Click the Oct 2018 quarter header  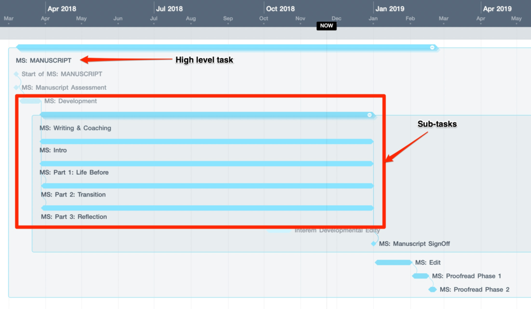tap(280, 9)
